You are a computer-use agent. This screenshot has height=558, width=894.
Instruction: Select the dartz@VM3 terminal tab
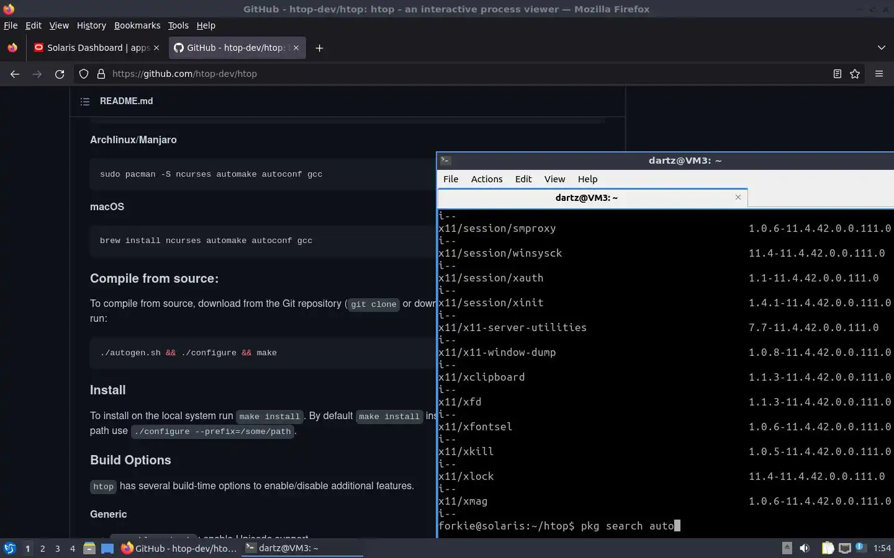pos(592,198)
